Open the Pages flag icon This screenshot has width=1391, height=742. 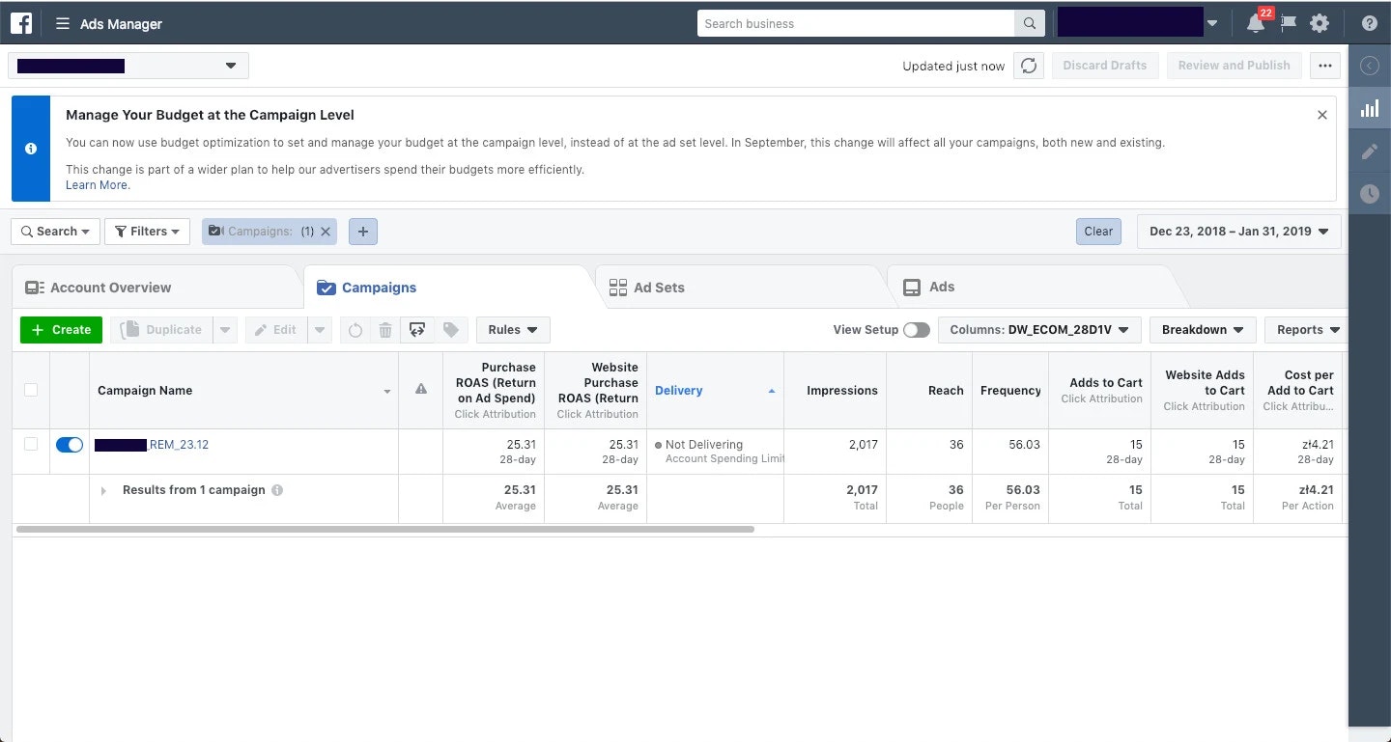point(1288,24)
